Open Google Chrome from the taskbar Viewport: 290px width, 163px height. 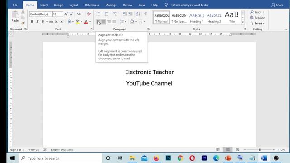click(x=180, y=158)
